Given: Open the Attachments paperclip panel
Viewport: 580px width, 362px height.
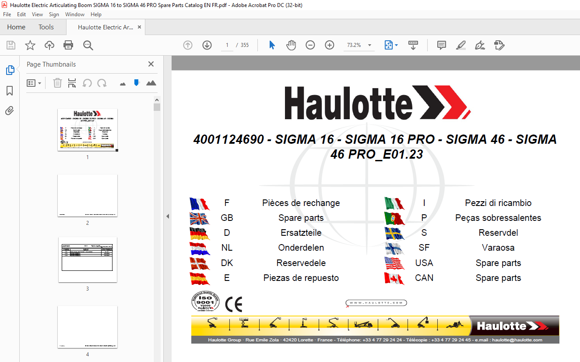Looking at the screenshot, I should pyautogui.click(x=10, y=111).
